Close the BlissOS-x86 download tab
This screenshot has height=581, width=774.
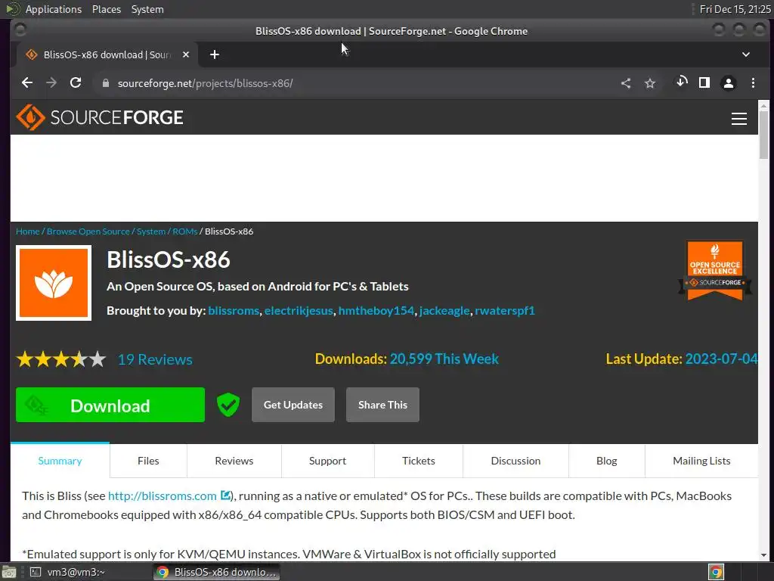coord(186,54)
